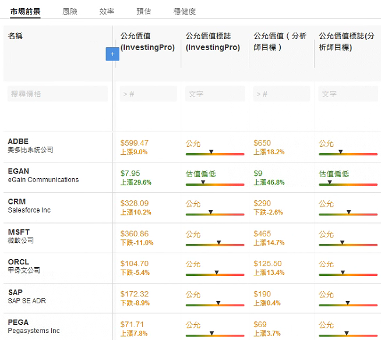Click CRM fair value $328.09
The height and width of the screenshot is (340, 381).
click(x=135, y=203)
